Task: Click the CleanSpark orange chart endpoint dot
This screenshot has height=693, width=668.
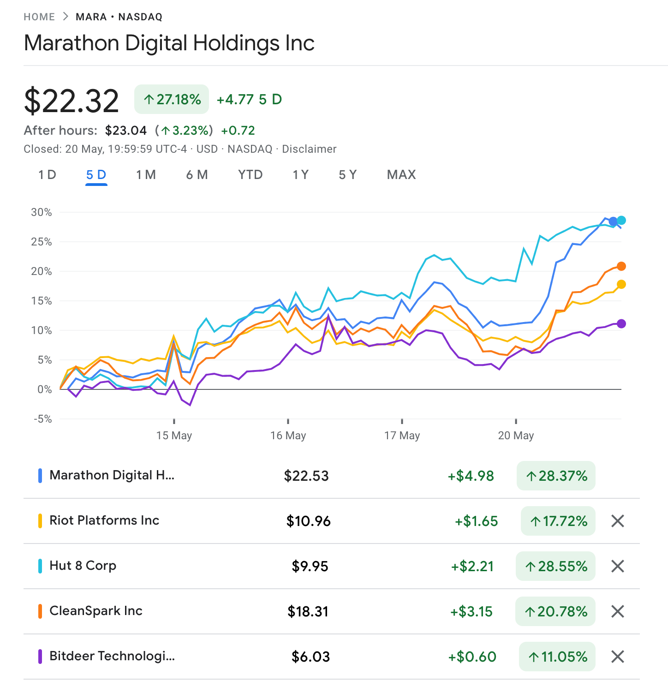Action: [x=621, y=266]
